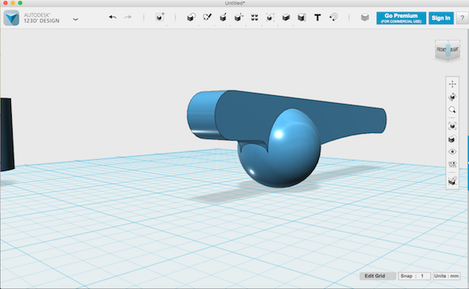
Task: Open the Transform tool
Action: pyautogui.click(x=160, y=17)
